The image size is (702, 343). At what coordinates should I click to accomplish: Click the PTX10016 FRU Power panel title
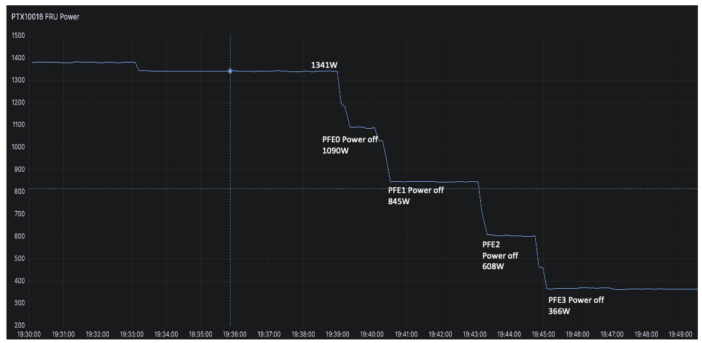point(45,17)
